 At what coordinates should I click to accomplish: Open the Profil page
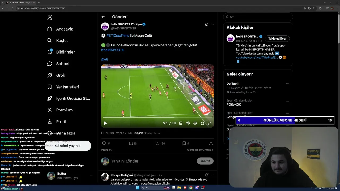click(56, 122)
